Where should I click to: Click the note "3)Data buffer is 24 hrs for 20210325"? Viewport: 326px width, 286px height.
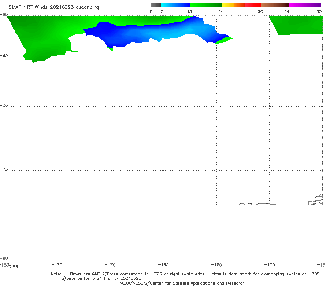(x=101, y=279)
